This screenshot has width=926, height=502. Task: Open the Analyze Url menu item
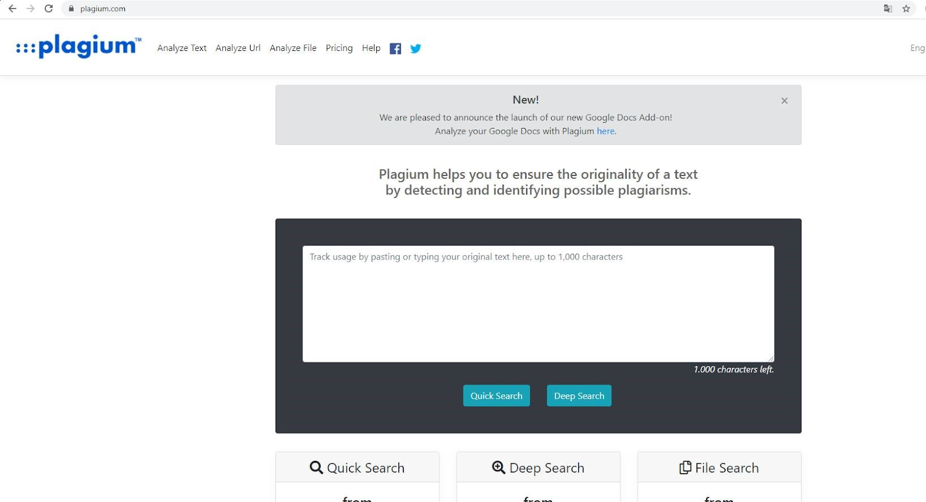238,48
